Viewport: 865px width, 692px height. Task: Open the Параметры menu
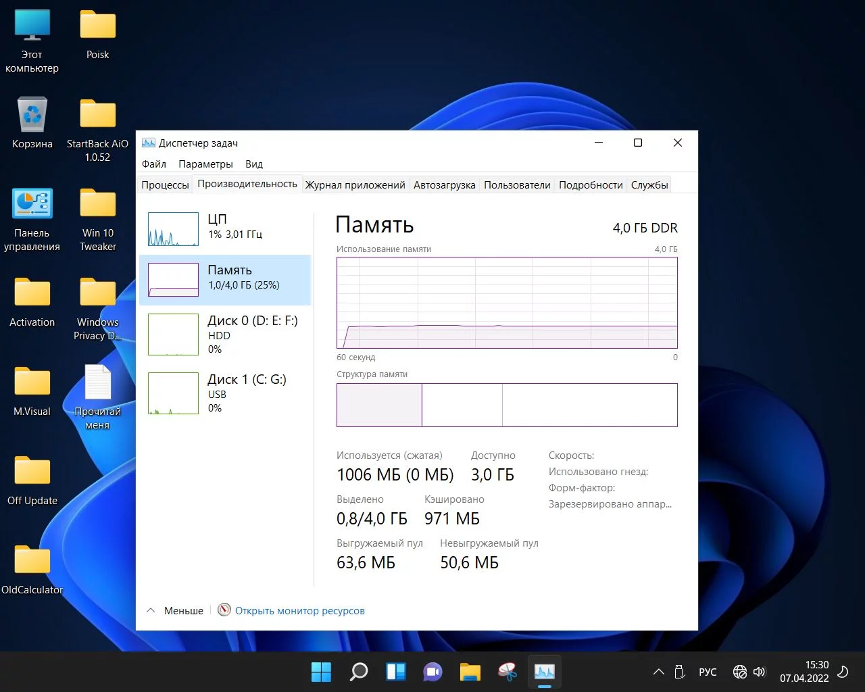click(205, 164)
